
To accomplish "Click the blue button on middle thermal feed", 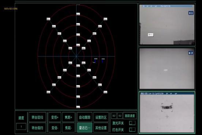I will pyautogui.click(x=191, y=53).
